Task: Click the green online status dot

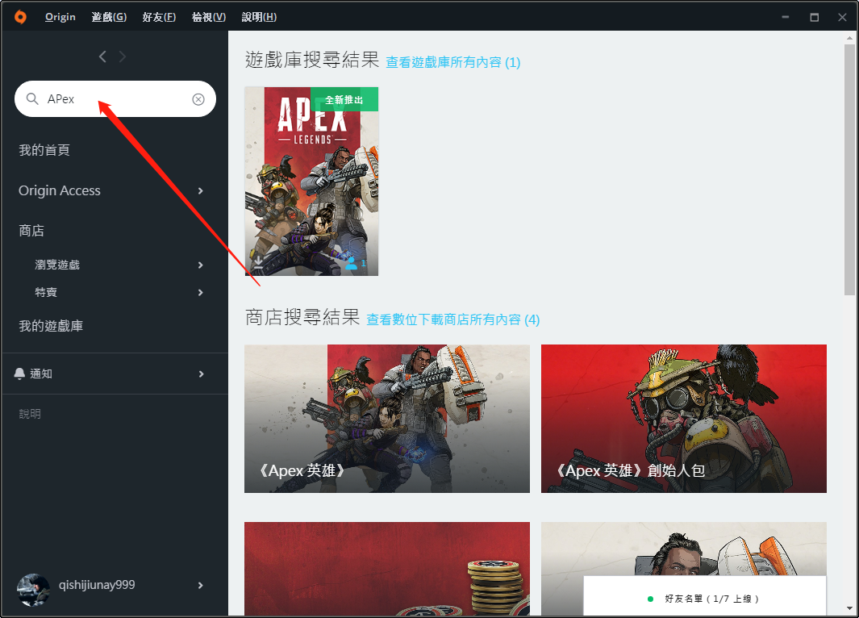Action: coord(650,599)
